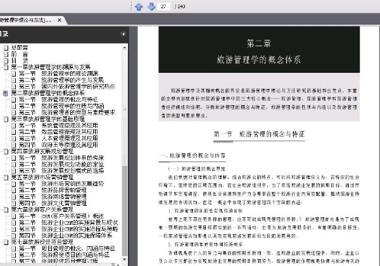Click the highlighted bookmark icon of 第二章旅游管理学的概念体系
Viewport: 380px width, 266px height.
point(6,93)
